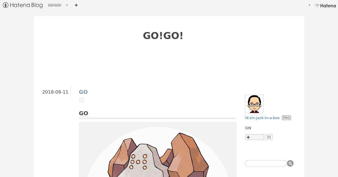Screen dimensions: 338x177
Task: Open the blue GO post title
Action: click(83, 92)
